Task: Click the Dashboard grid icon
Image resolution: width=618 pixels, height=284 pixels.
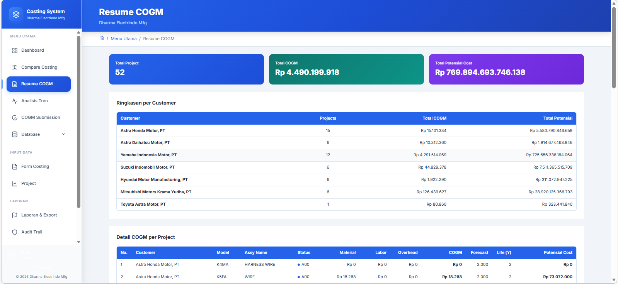Action: 15,51
